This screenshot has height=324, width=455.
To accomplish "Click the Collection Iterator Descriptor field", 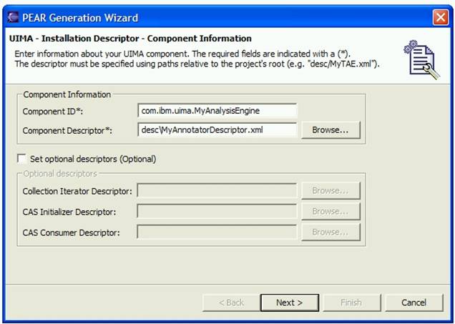I will tap(216, 191).
